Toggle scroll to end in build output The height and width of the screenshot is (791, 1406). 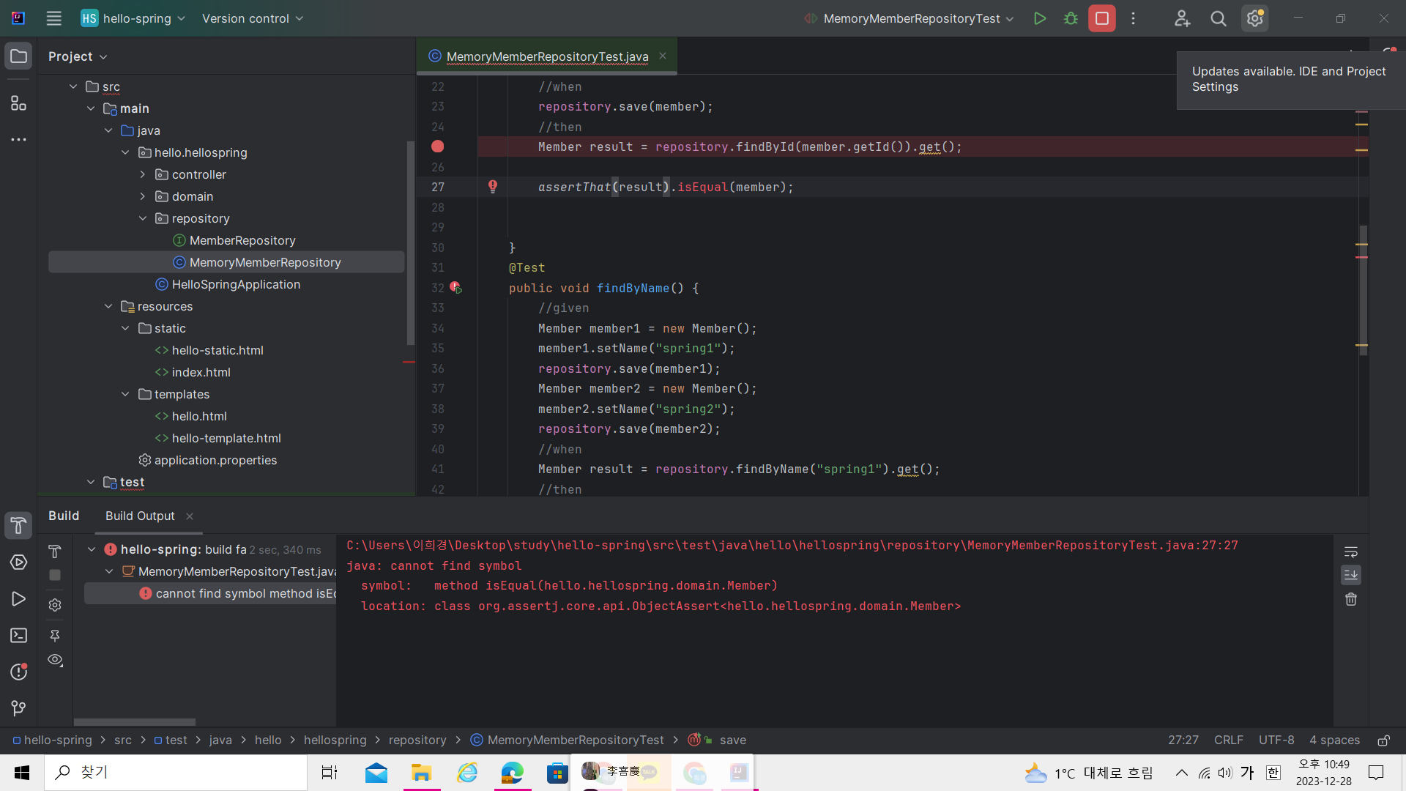1351,575
